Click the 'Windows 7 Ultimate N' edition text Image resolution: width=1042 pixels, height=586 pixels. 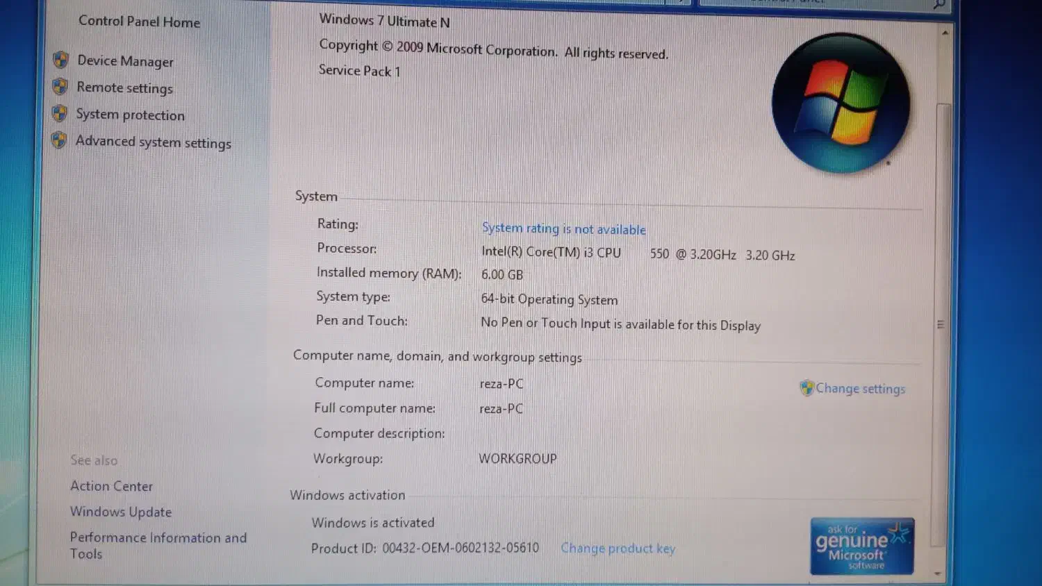[384, 21]
